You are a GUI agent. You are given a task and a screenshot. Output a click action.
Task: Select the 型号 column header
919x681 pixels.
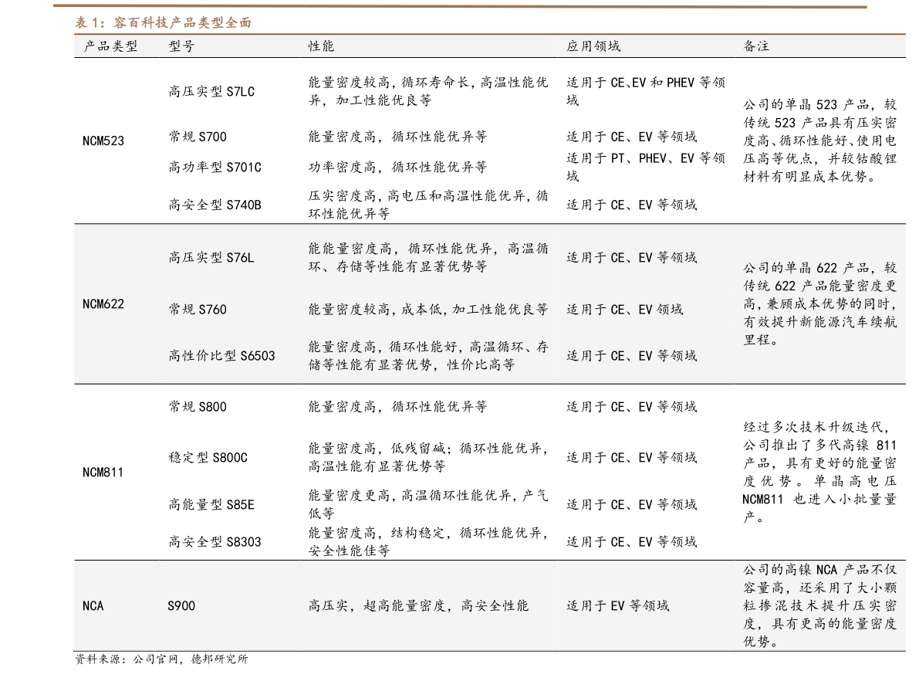click(181, 46)
